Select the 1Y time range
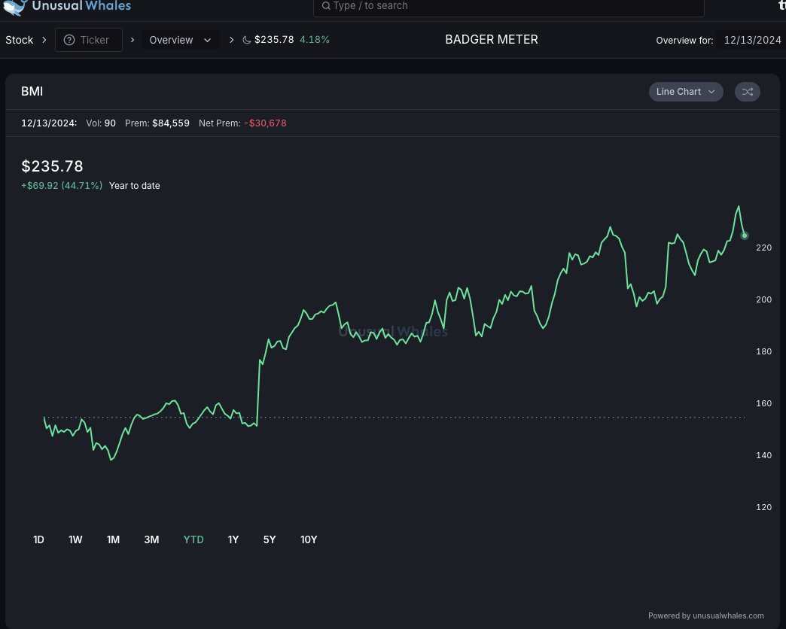786x629 pixels. pyautogui.click(x=233, y=539)
